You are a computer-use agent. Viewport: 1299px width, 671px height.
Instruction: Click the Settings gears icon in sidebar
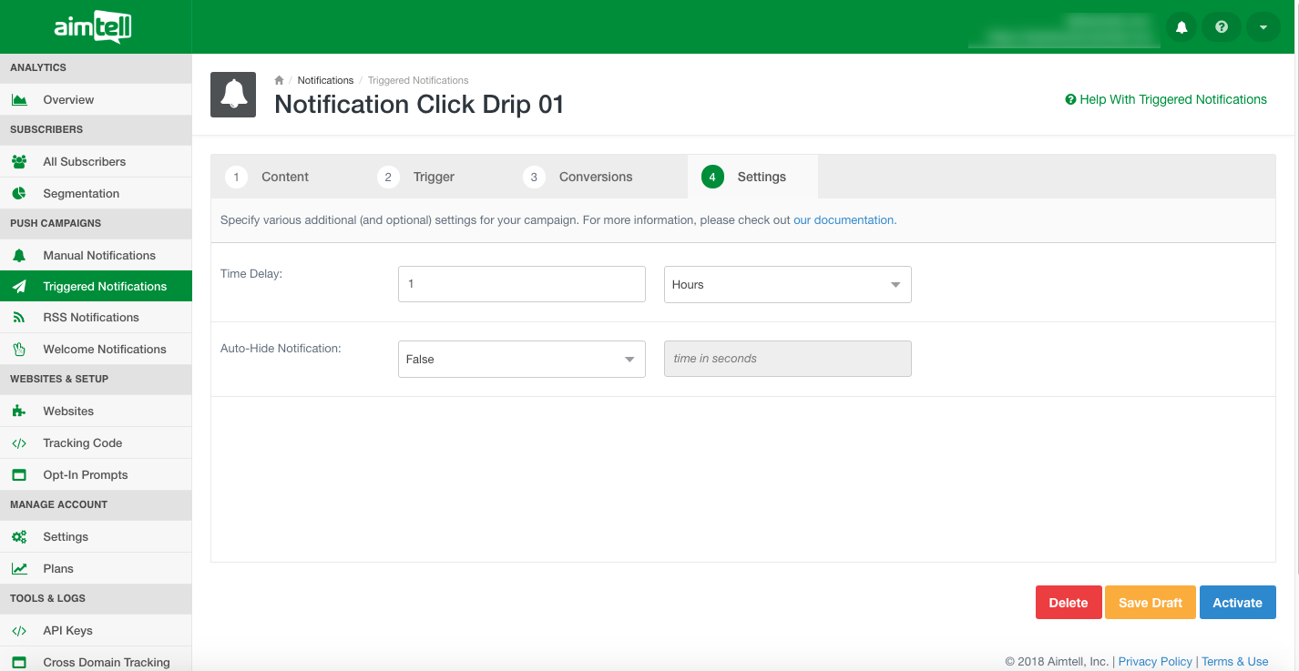(19, 537)
